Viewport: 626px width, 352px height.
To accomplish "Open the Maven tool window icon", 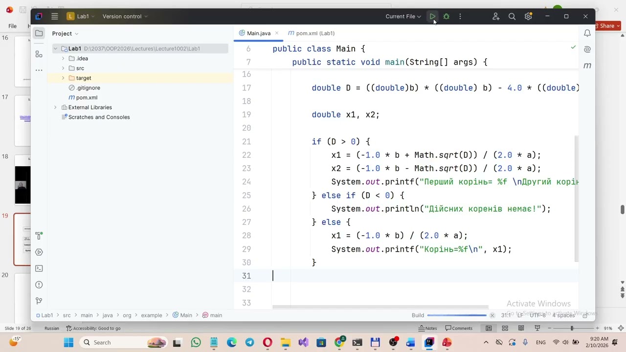I will click(x=587, y=66).
